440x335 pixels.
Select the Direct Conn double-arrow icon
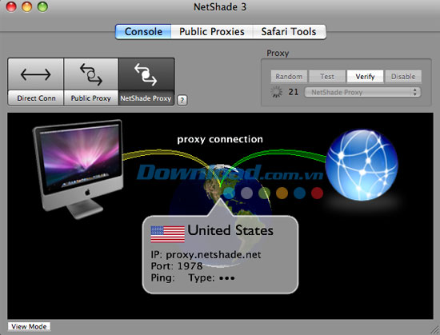tap(36, 74)
